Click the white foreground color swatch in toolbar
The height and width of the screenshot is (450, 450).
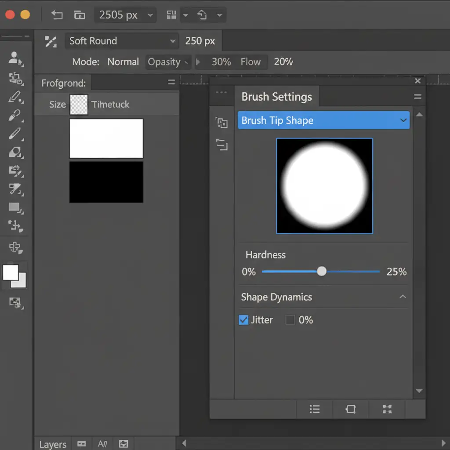click(11, 272)
